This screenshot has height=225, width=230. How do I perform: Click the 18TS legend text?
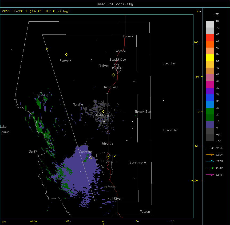point(219,174)
